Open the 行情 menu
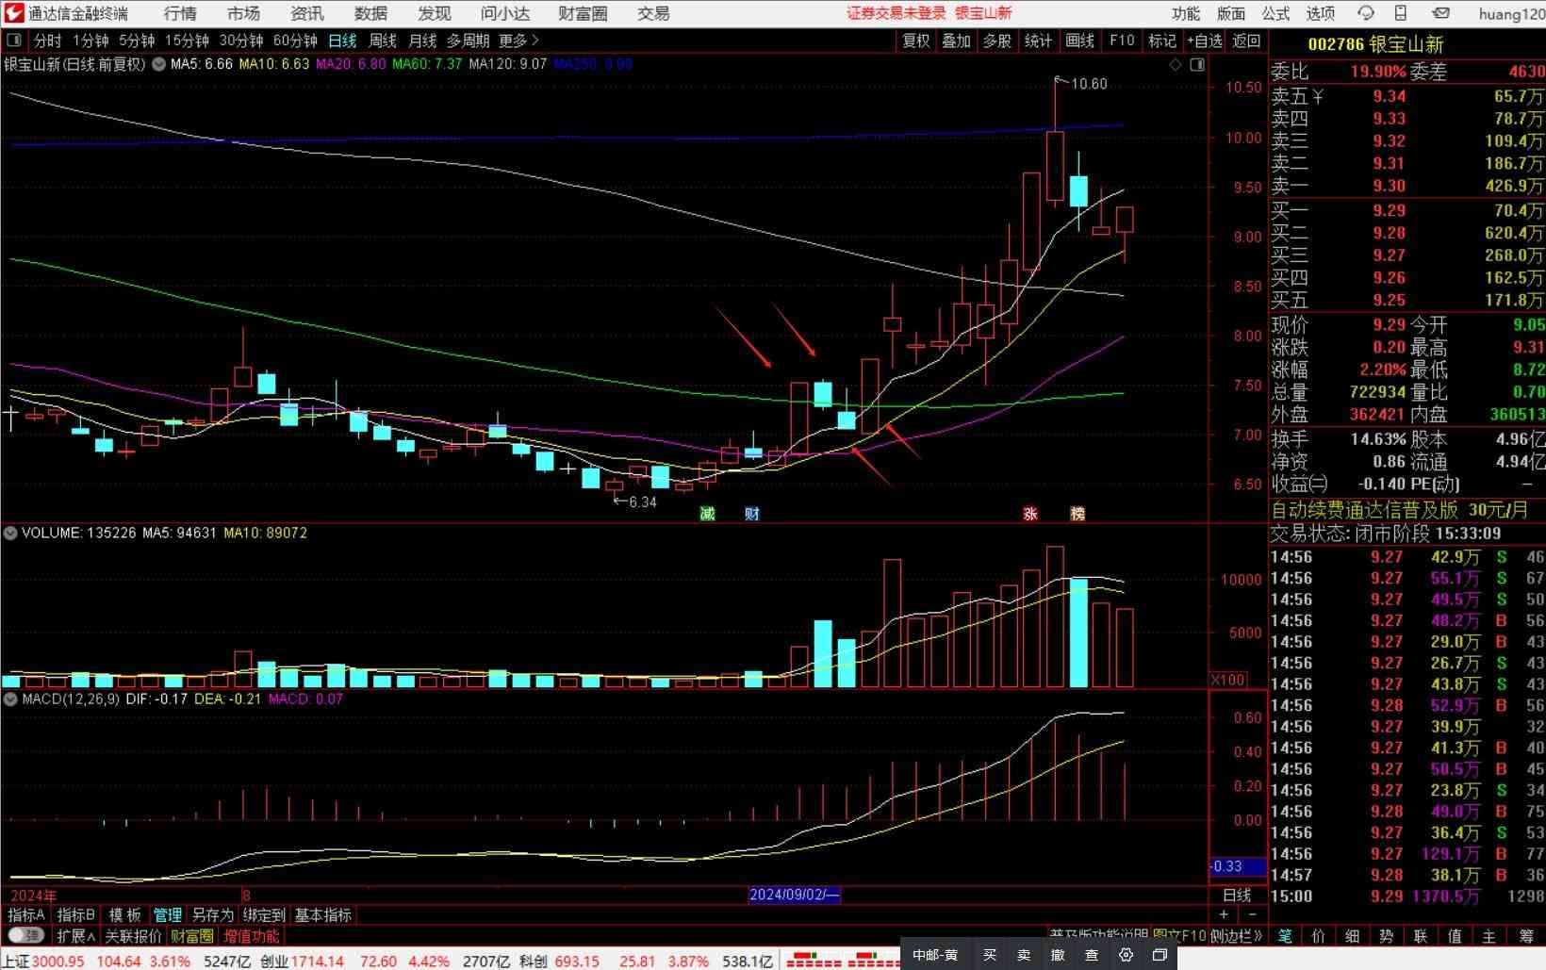The height and width of the screenshot is (970, 1546). pyautogui.click(x=180, y=13)
